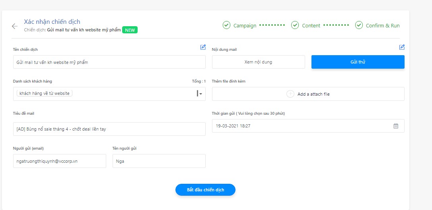Focus the Người gửi (email) input field
Viewport: 432px width, 210px height.
[60, 161]
